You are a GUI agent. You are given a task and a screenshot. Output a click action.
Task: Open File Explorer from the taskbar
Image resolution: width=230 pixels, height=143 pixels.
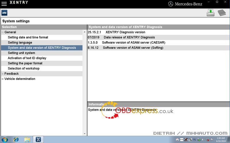[x=27, y=139]
